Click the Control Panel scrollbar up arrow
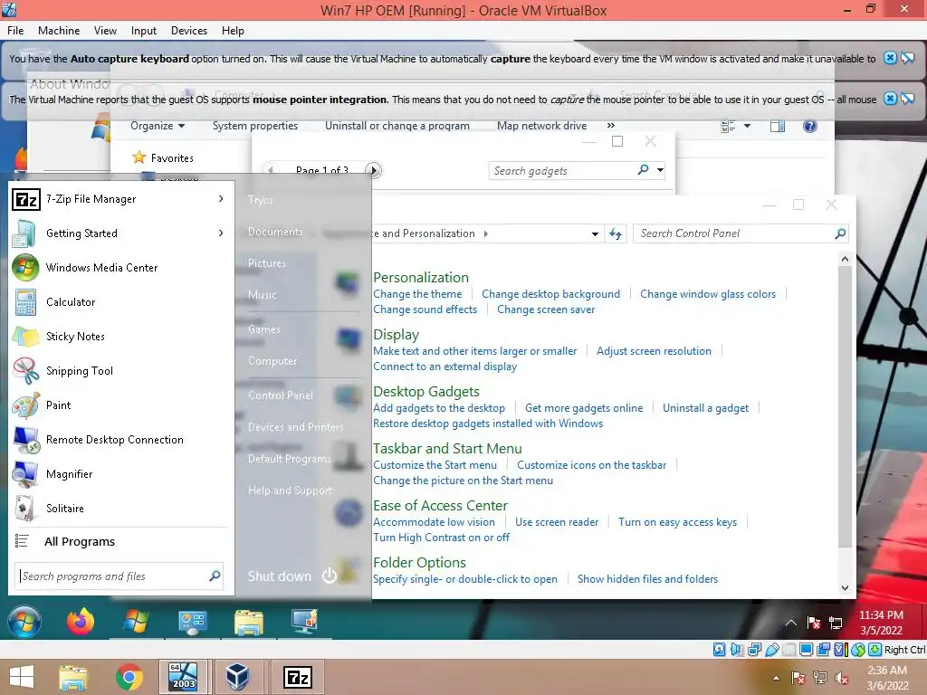The height and width of the screenshot is (695, 927). pos(845,259)
